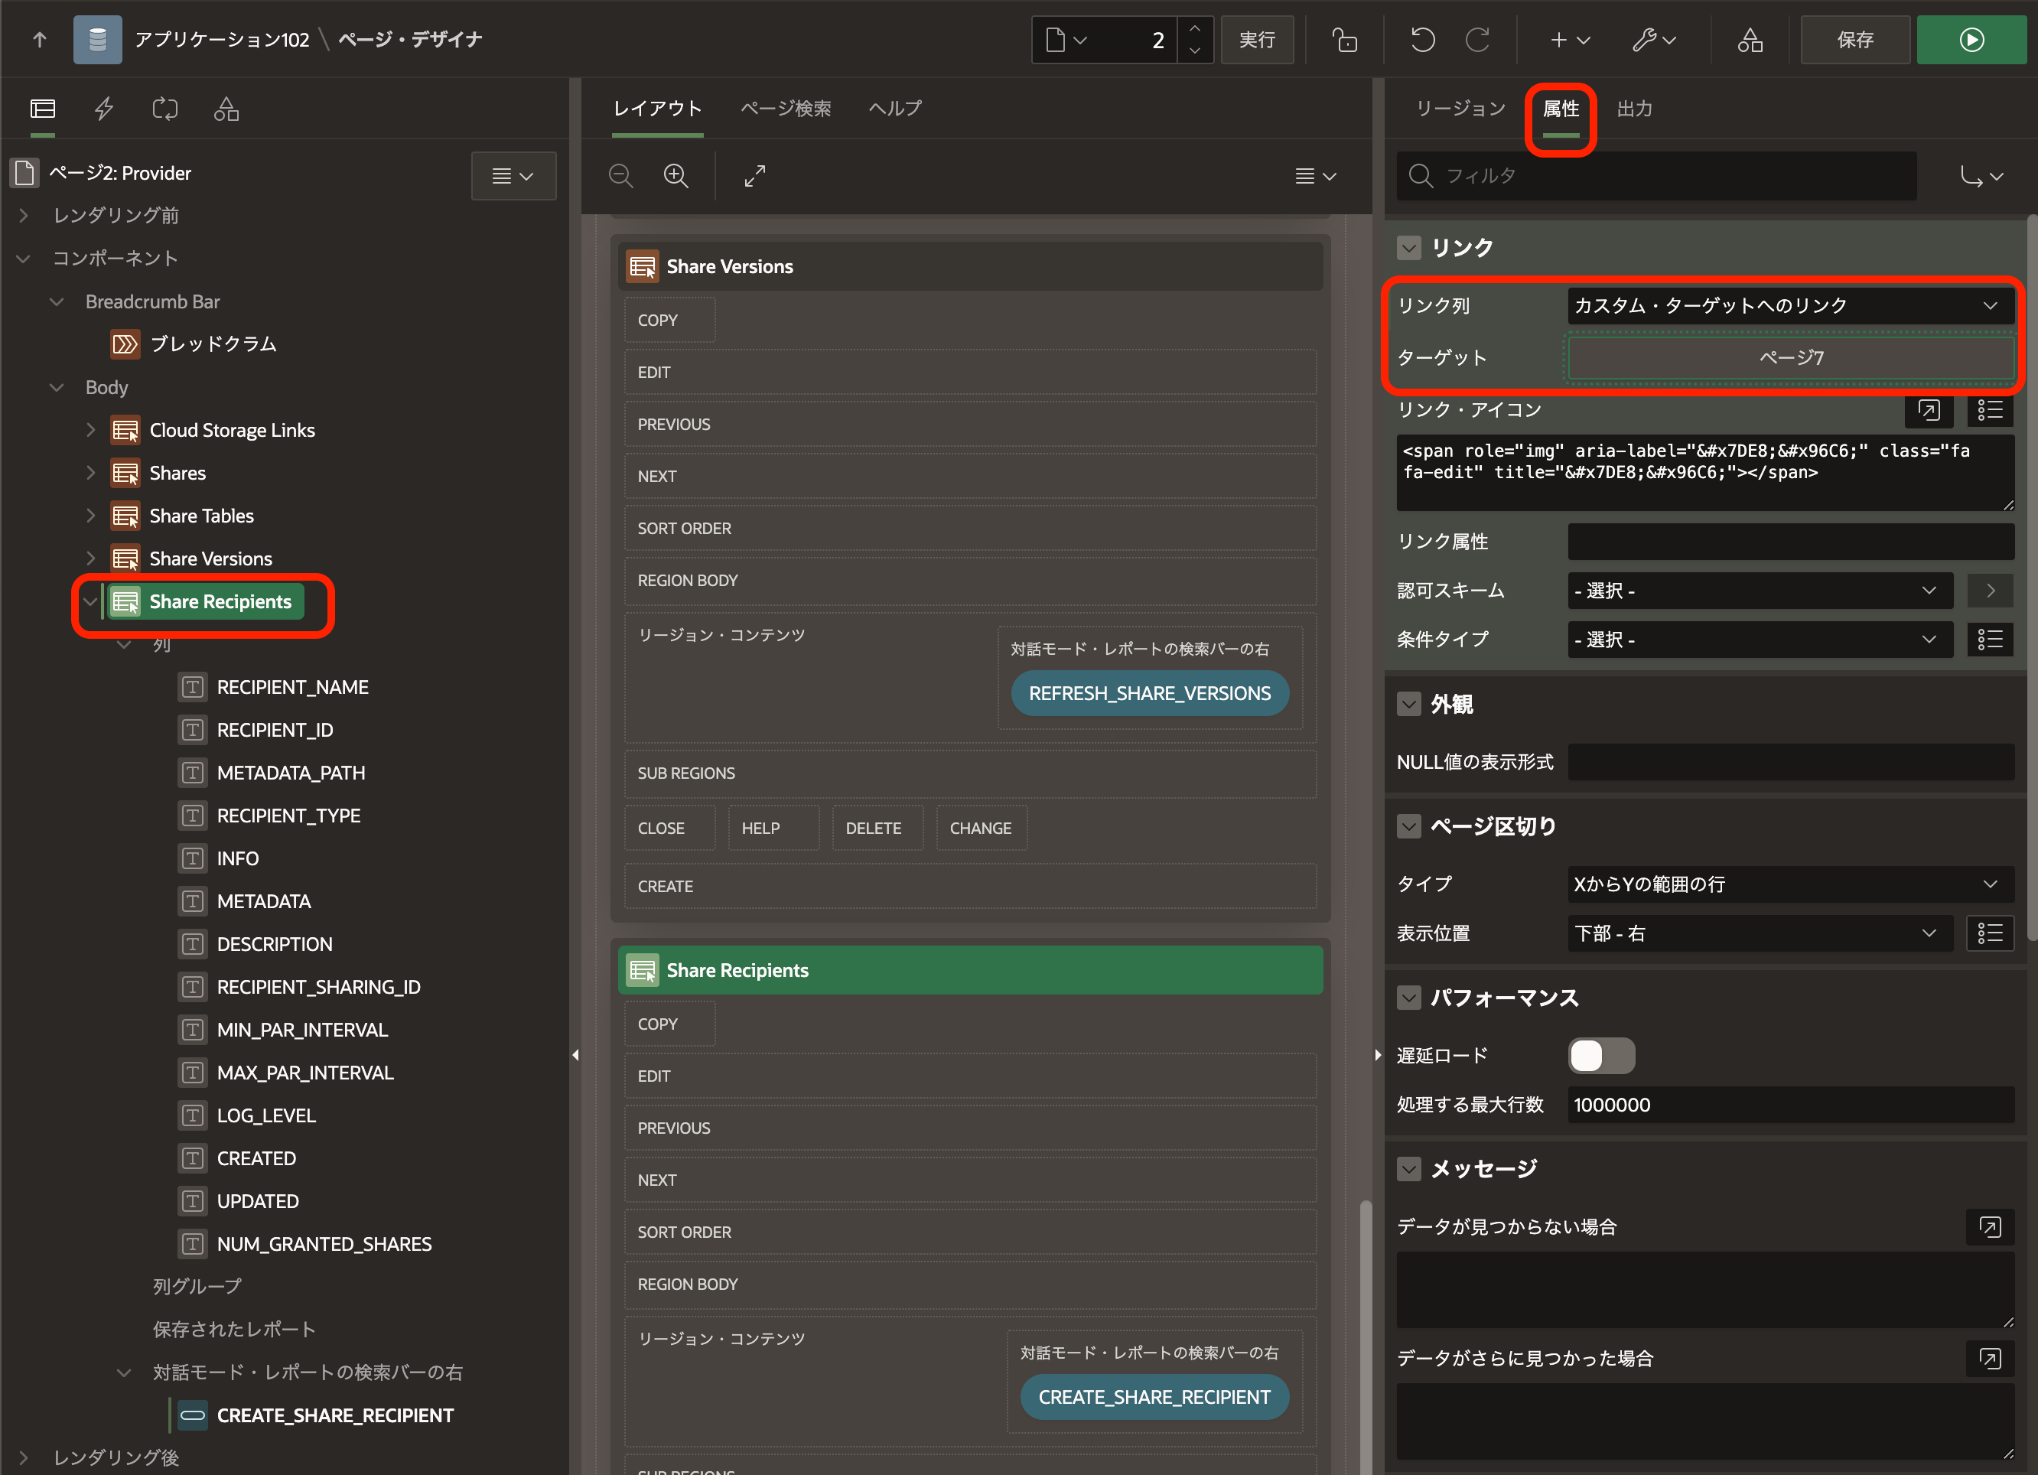Viewport: 2038px width, 1475px height.
Task: Open the Page Lock icon in the toolbar
Action: point(1344,40)
